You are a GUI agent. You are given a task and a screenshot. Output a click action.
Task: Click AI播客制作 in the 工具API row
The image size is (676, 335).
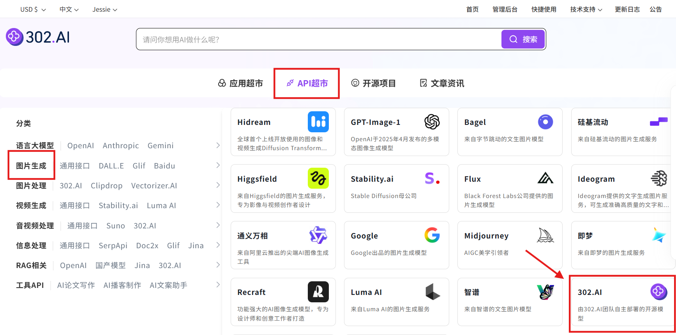pyautogui.click(x=122, y=285)
